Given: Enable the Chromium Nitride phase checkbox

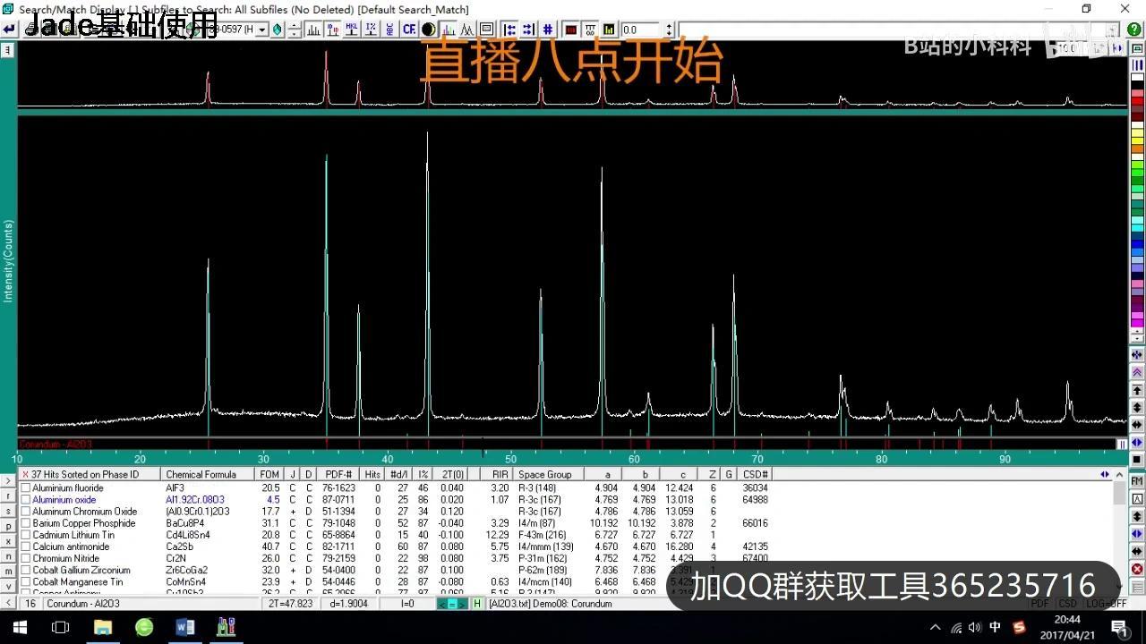Looking at the screenshot, I should pyautogui.click(x=26, y=558).
